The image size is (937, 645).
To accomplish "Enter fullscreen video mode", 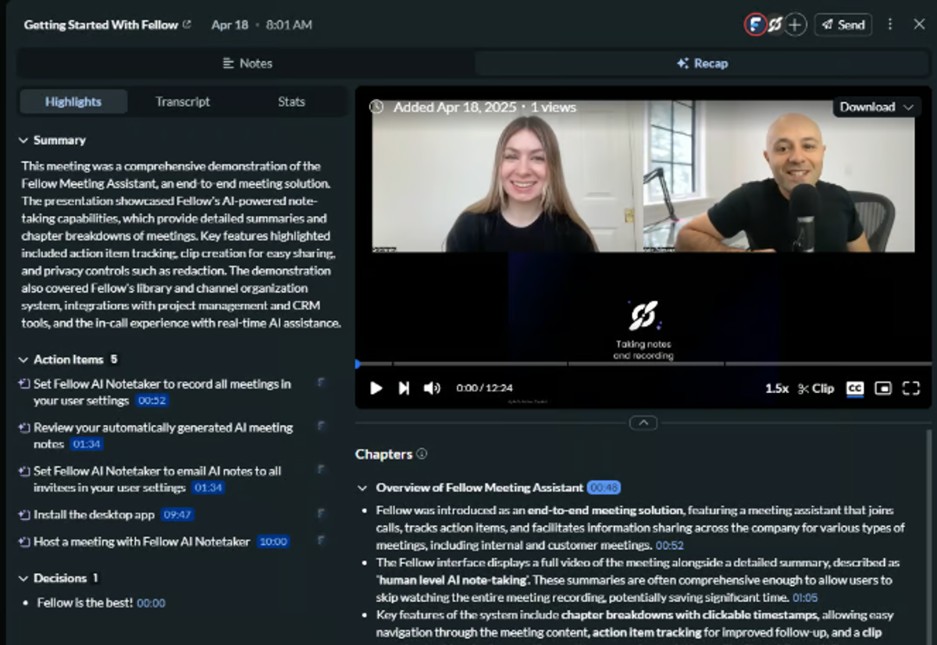I will (x=911, y=388).
